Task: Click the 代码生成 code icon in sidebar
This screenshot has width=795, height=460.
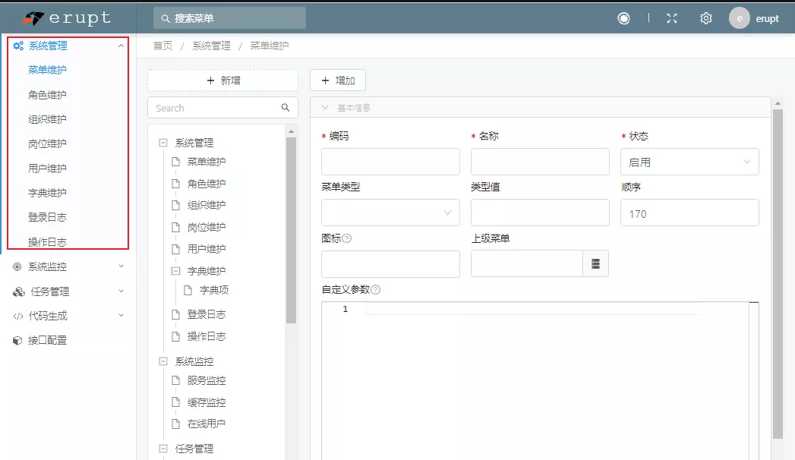Action: pyautogui.click(x=18, y=316)
